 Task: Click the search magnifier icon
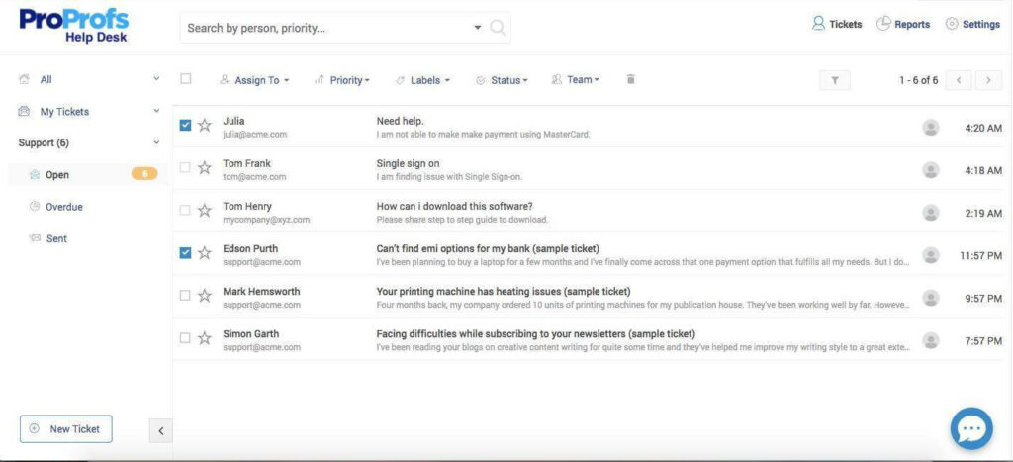point(498,28)
